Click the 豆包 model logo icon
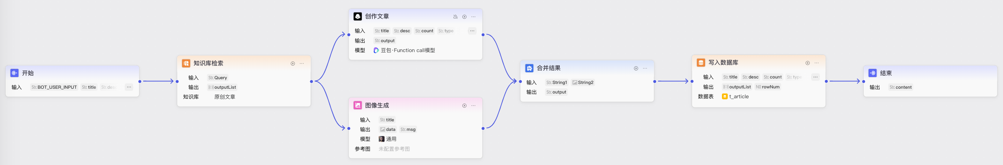1003x165 pixels. [376, 50]
